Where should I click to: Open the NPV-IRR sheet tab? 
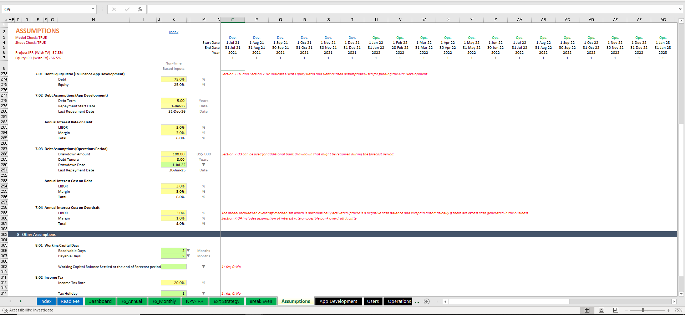[x=194, y=301]
